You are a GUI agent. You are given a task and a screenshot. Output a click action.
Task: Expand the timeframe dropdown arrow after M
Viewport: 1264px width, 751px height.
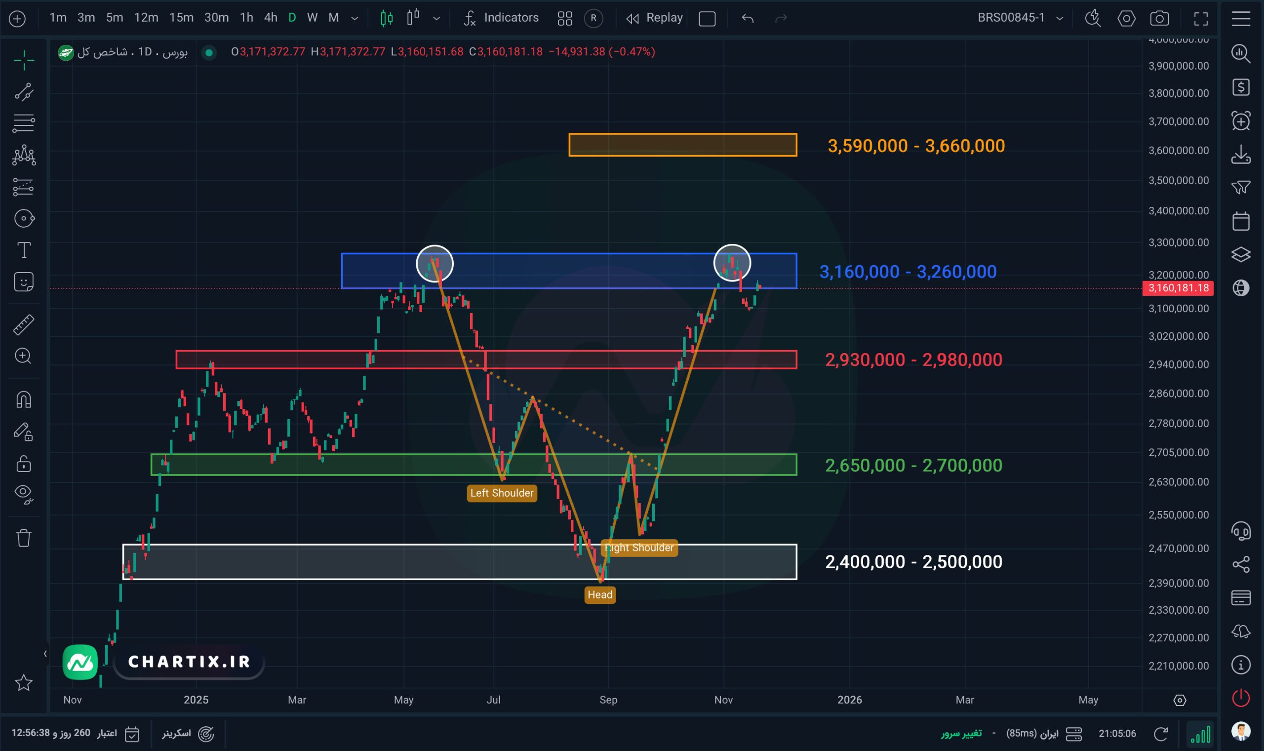click(x=355, y=19)
